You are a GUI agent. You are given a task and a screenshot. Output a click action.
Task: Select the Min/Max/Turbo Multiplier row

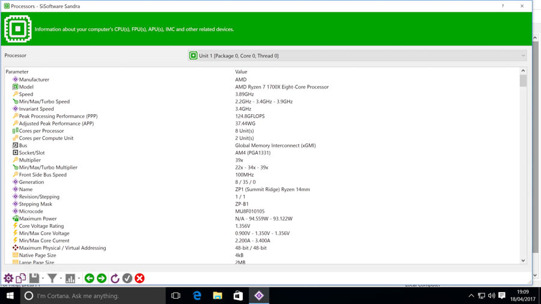pos(262,167)
